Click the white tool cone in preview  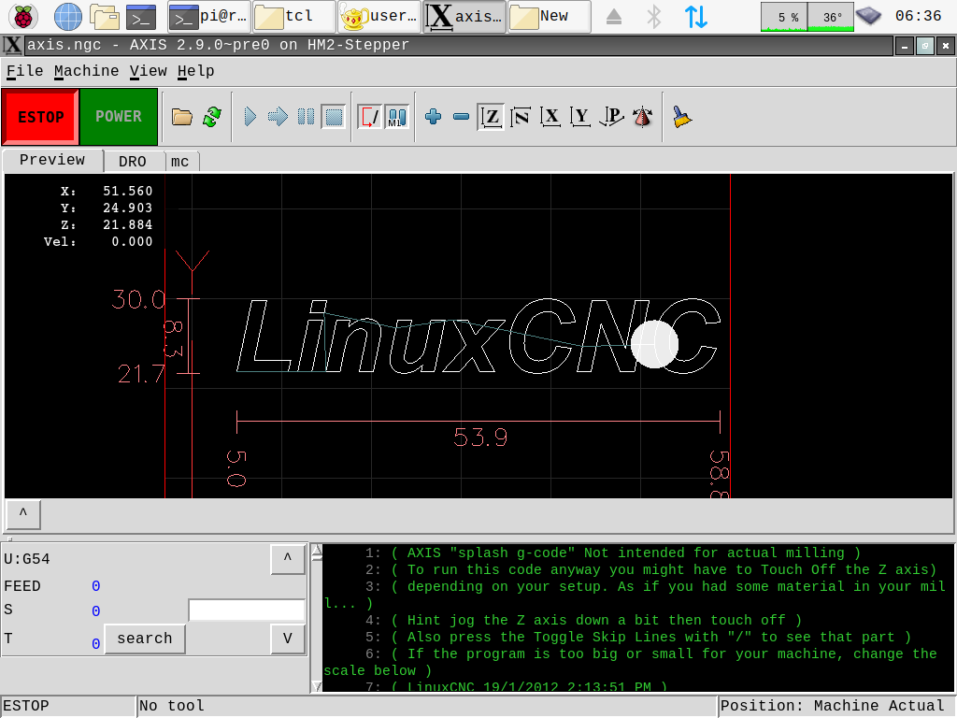[x=654, y=344]
